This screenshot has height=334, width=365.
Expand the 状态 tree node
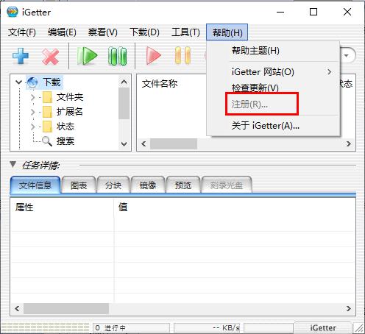tap(33, 127)
